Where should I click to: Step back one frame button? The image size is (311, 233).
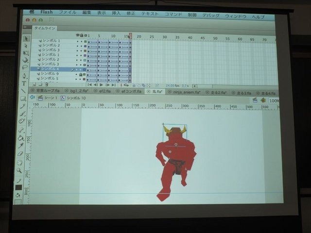96,85
